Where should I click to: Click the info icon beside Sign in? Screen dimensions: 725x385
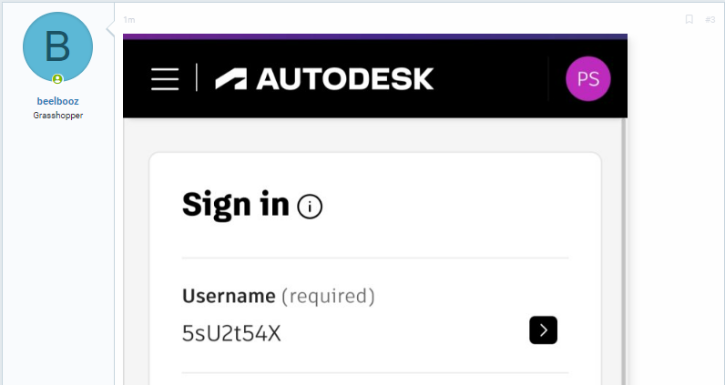310,206
